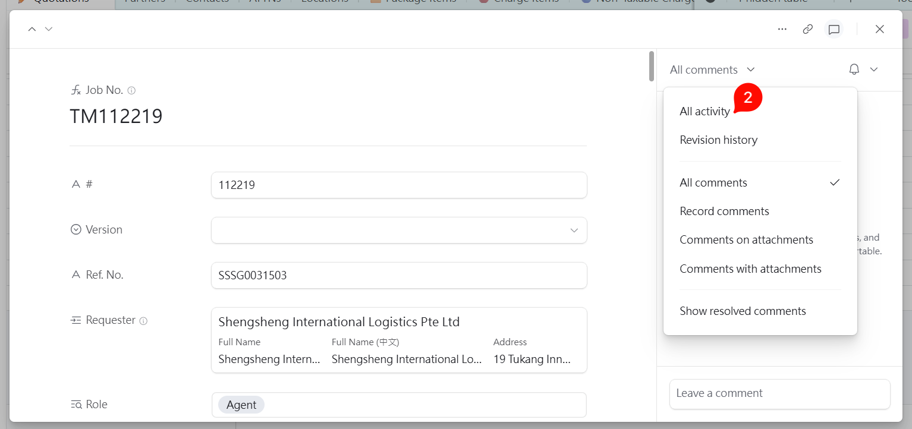Close the record dialog

tap(880, 29)
